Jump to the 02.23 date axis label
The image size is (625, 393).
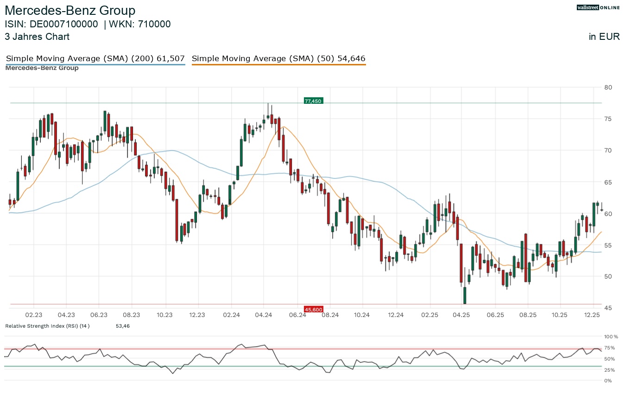click(x=34, y=315)
